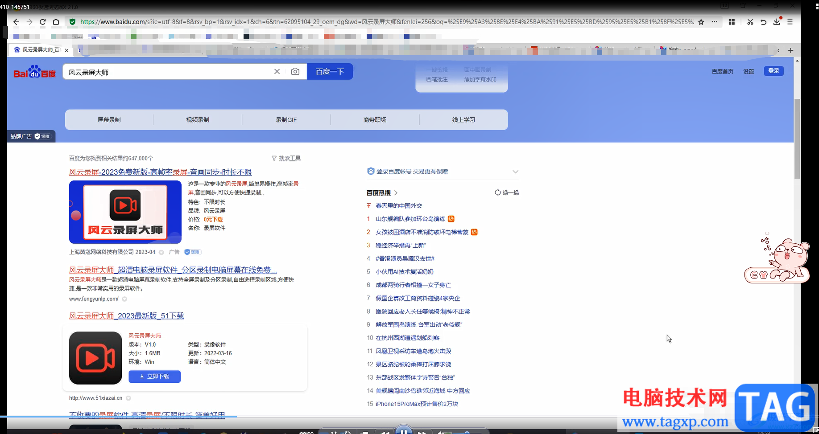Click the 风云录屏大师 ad thumbnail image

125,212
